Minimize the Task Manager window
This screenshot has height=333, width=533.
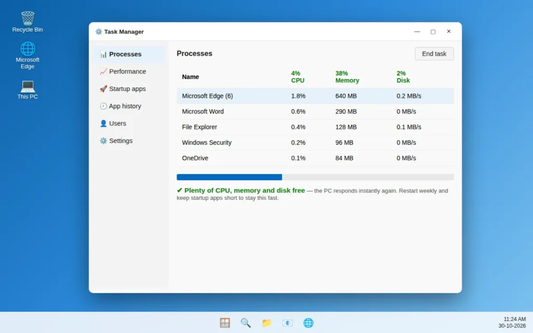[417, 32]
